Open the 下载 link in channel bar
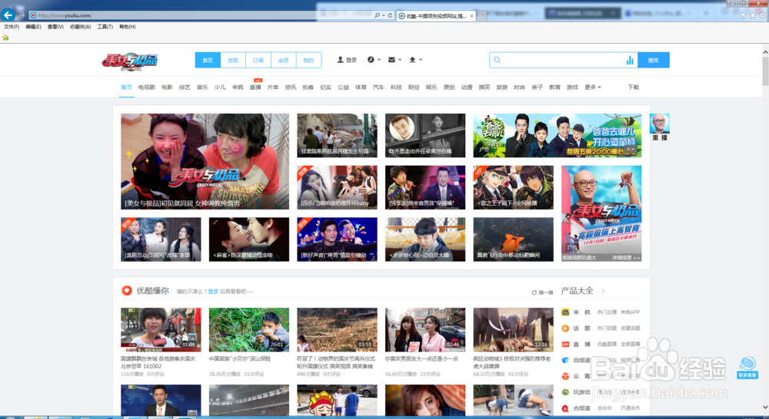The image size is (769, 419). pos(634,87)
